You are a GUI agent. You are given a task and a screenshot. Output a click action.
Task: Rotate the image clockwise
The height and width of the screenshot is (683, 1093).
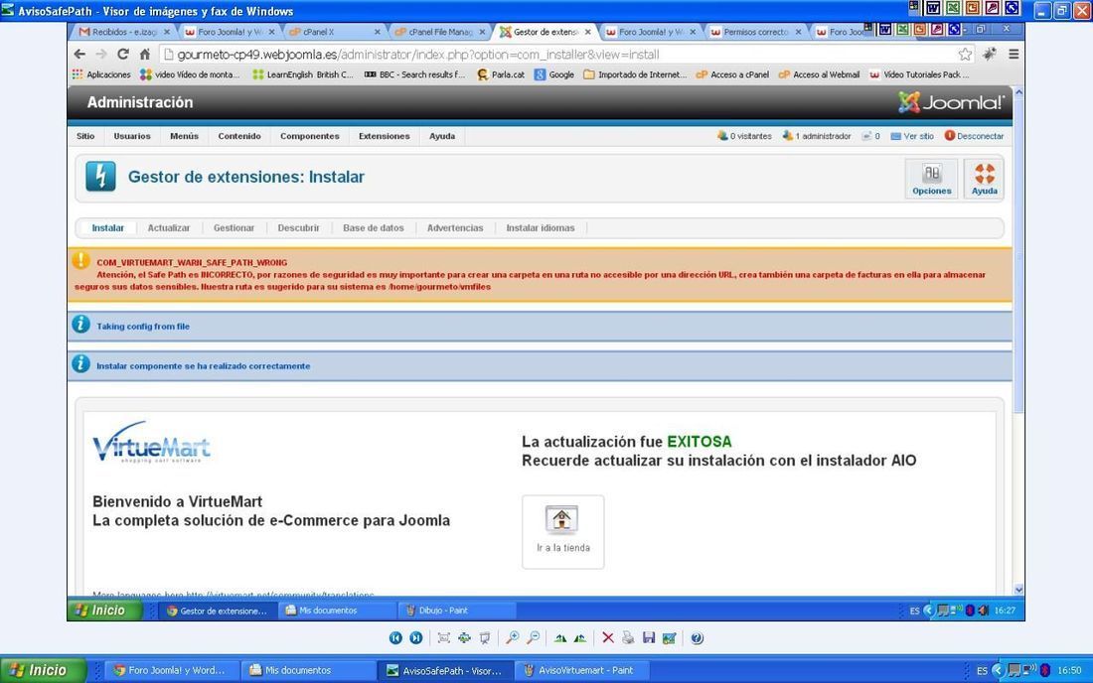pos(560,637)
